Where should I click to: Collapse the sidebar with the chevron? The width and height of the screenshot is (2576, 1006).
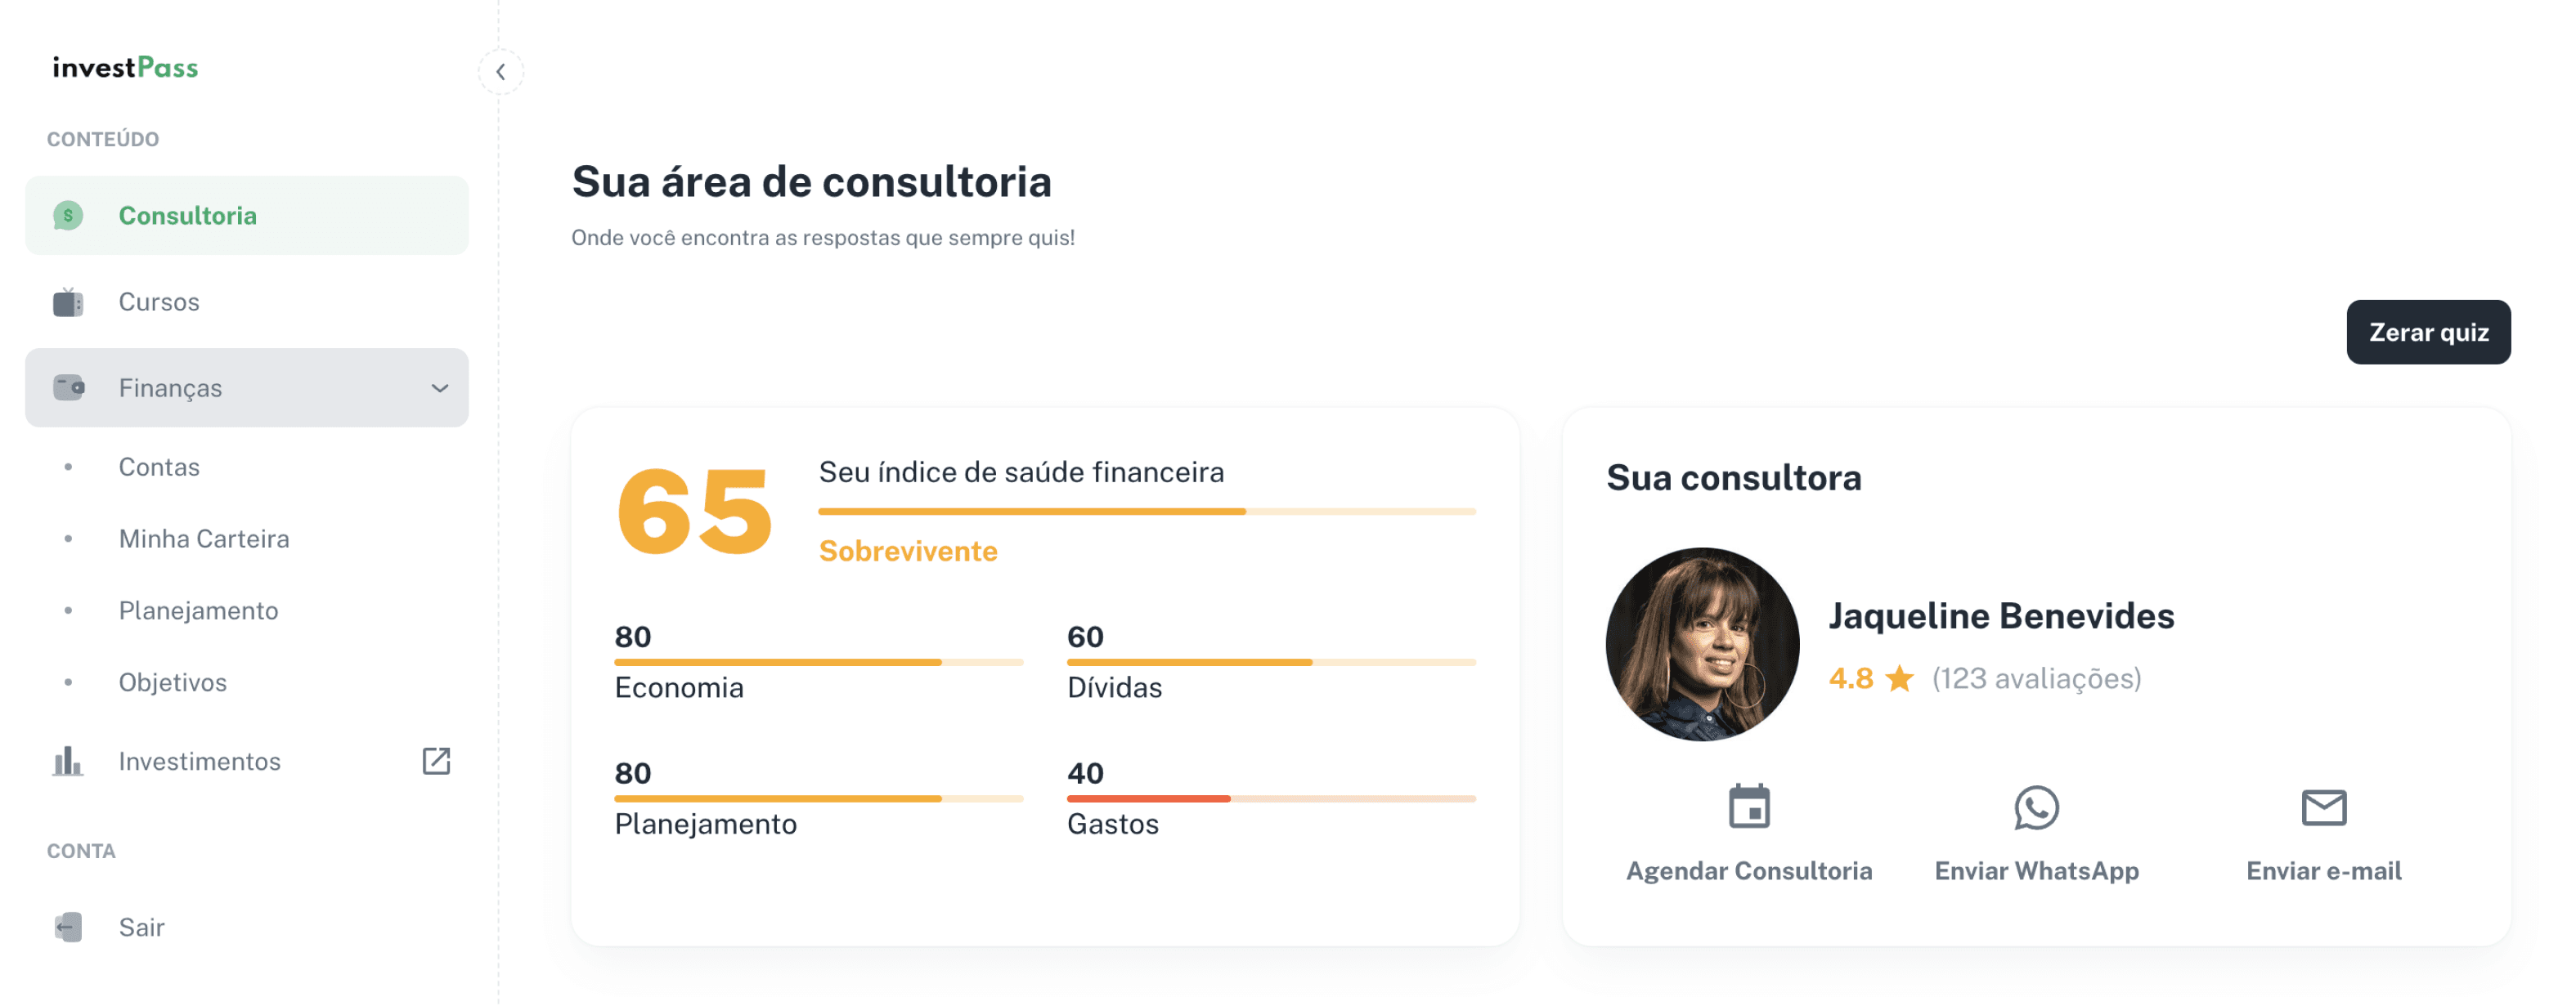(x=501, y=72)
